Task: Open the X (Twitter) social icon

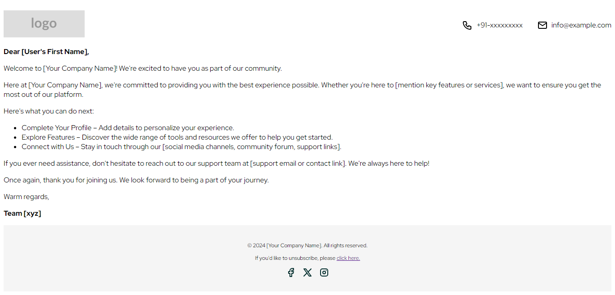Action: tap(307, 272)
